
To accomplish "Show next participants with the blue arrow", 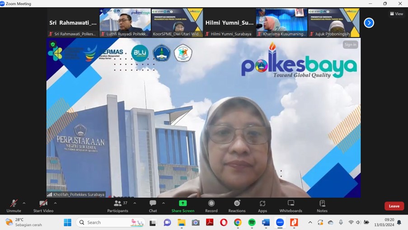I will click(x=369, y=23).
